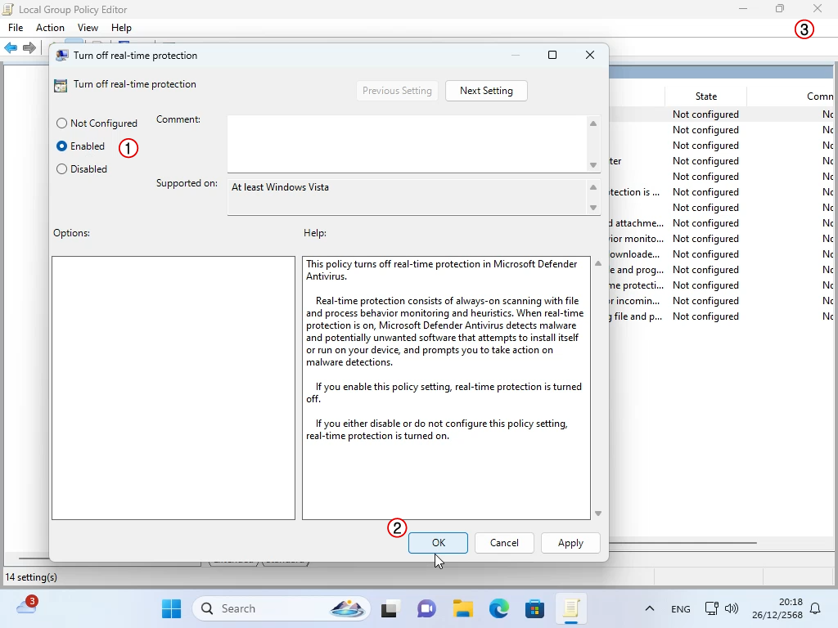Viewport: 838px width, 628px height.
Task: Click inside the Comment text box
Action: coord(407,144)
